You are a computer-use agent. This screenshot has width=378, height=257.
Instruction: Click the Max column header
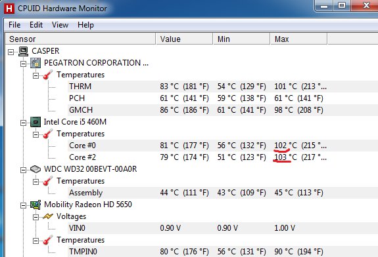tap(298, 39)
